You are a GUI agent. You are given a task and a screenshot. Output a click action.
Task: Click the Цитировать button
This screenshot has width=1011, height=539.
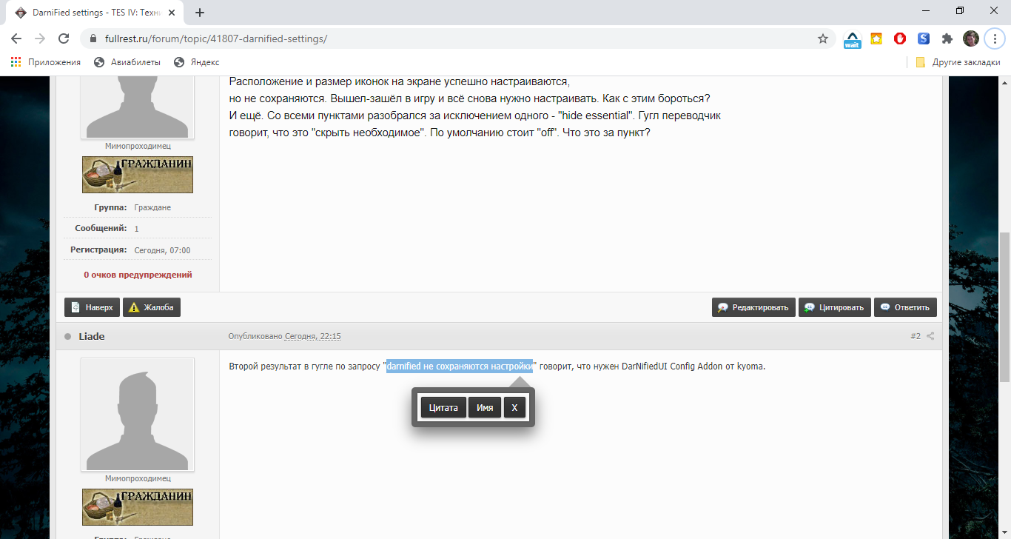tap(833, 307)
